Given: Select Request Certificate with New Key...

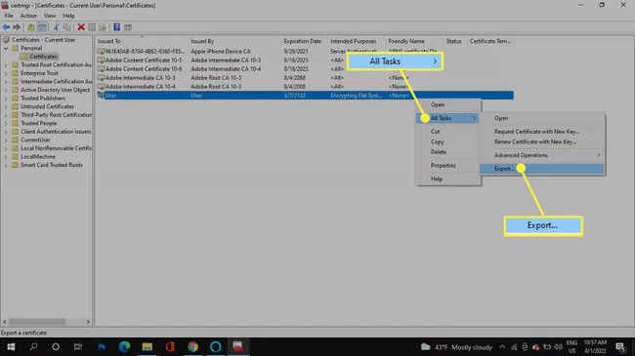Looking at the screenshot, I should pos(542,132).
